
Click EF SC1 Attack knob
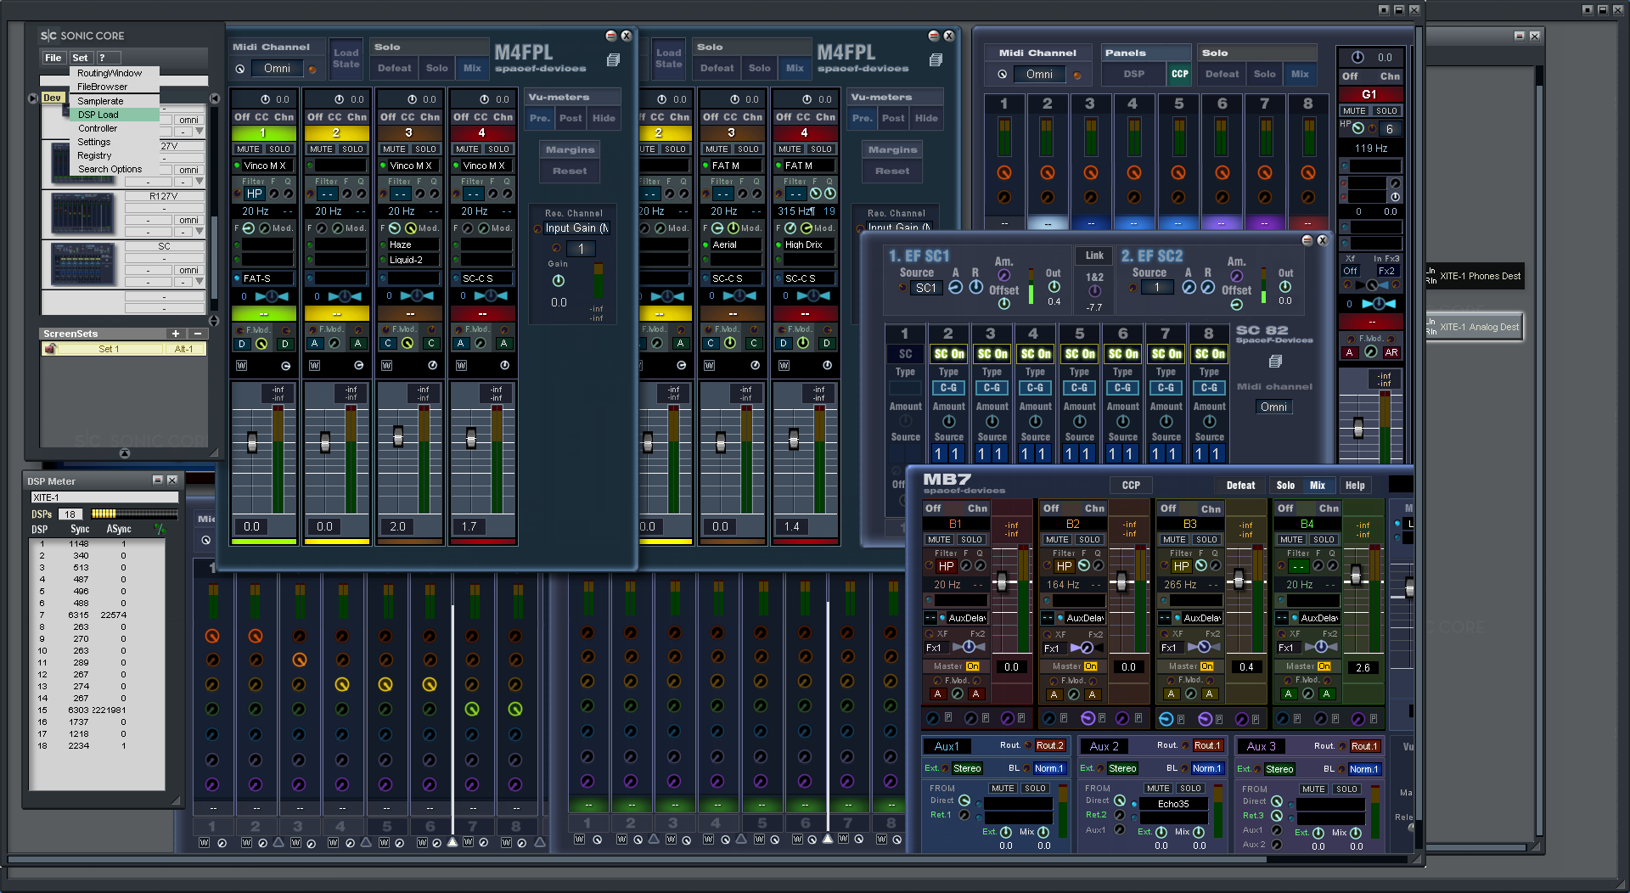click(955, 288)
